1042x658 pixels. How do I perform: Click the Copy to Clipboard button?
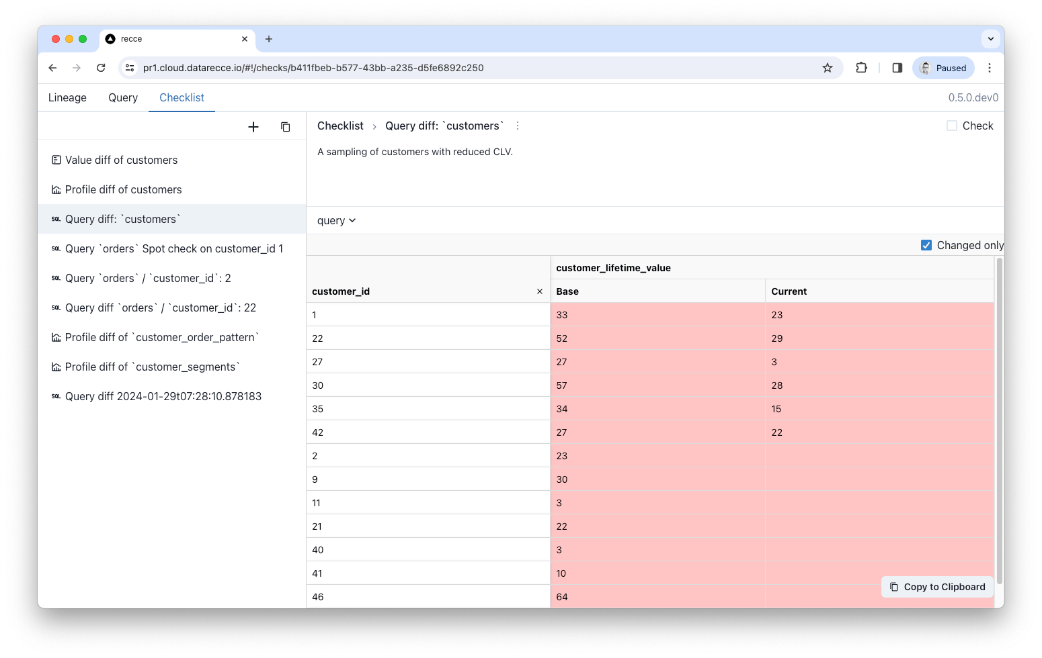pos(937,587)
